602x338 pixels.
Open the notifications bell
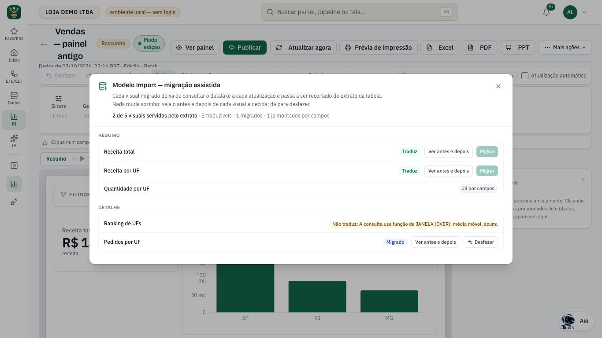click(x=546, y=12)
